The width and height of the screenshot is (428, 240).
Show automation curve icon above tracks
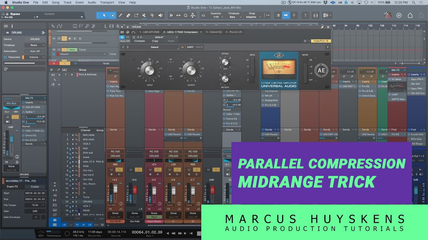tap(60, 26)
